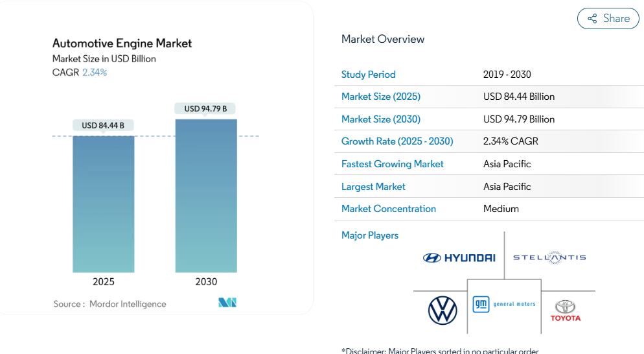
Task: Click the Volkswagen logo
Action: click(x=443, y=310)
